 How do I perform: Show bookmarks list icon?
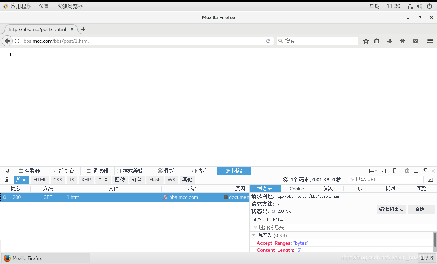tap(377, 41)
